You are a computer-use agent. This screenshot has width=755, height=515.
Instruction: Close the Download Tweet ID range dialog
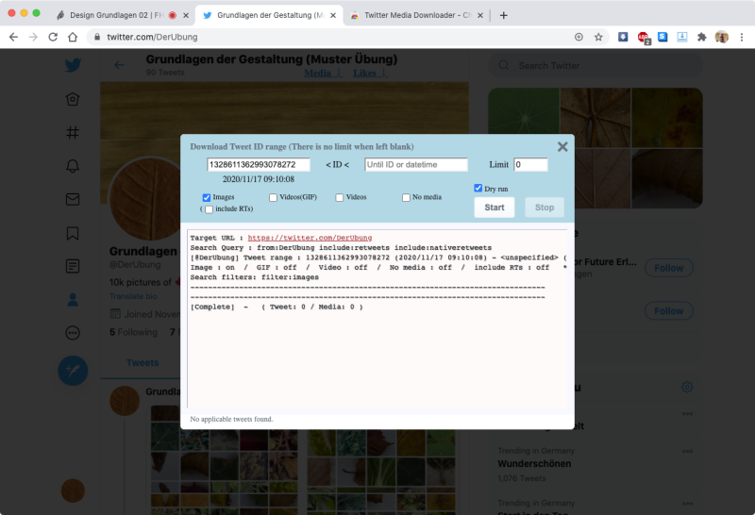click(x=562, y=146)
